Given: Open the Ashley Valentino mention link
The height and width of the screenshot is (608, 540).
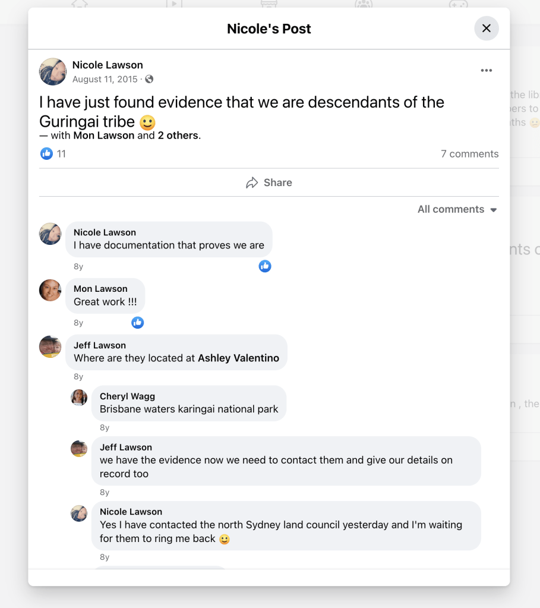Looking at the screenshot, I should (238, 358).
